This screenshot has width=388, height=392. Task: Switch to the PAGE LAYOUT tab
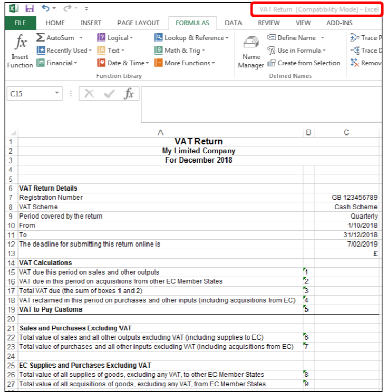(x=138, y=23)
